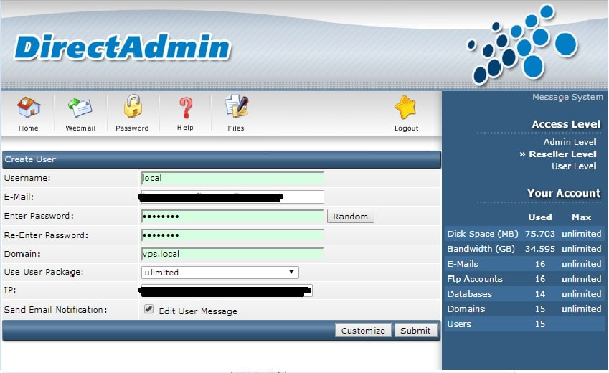
Task: Click the Databases row label
Action: 469,294
